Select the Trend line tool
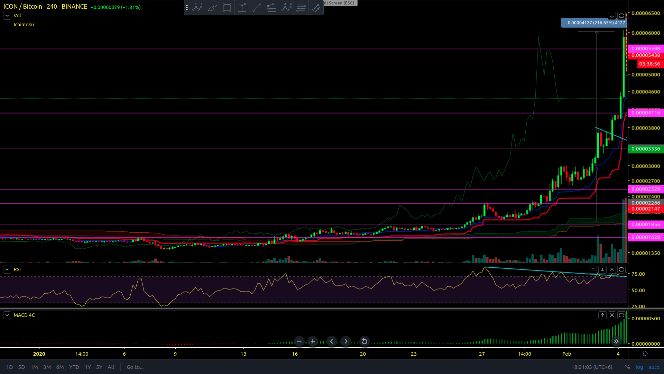Image resolution: width=664 pixels, height=374 pixels. coord(257,8)
